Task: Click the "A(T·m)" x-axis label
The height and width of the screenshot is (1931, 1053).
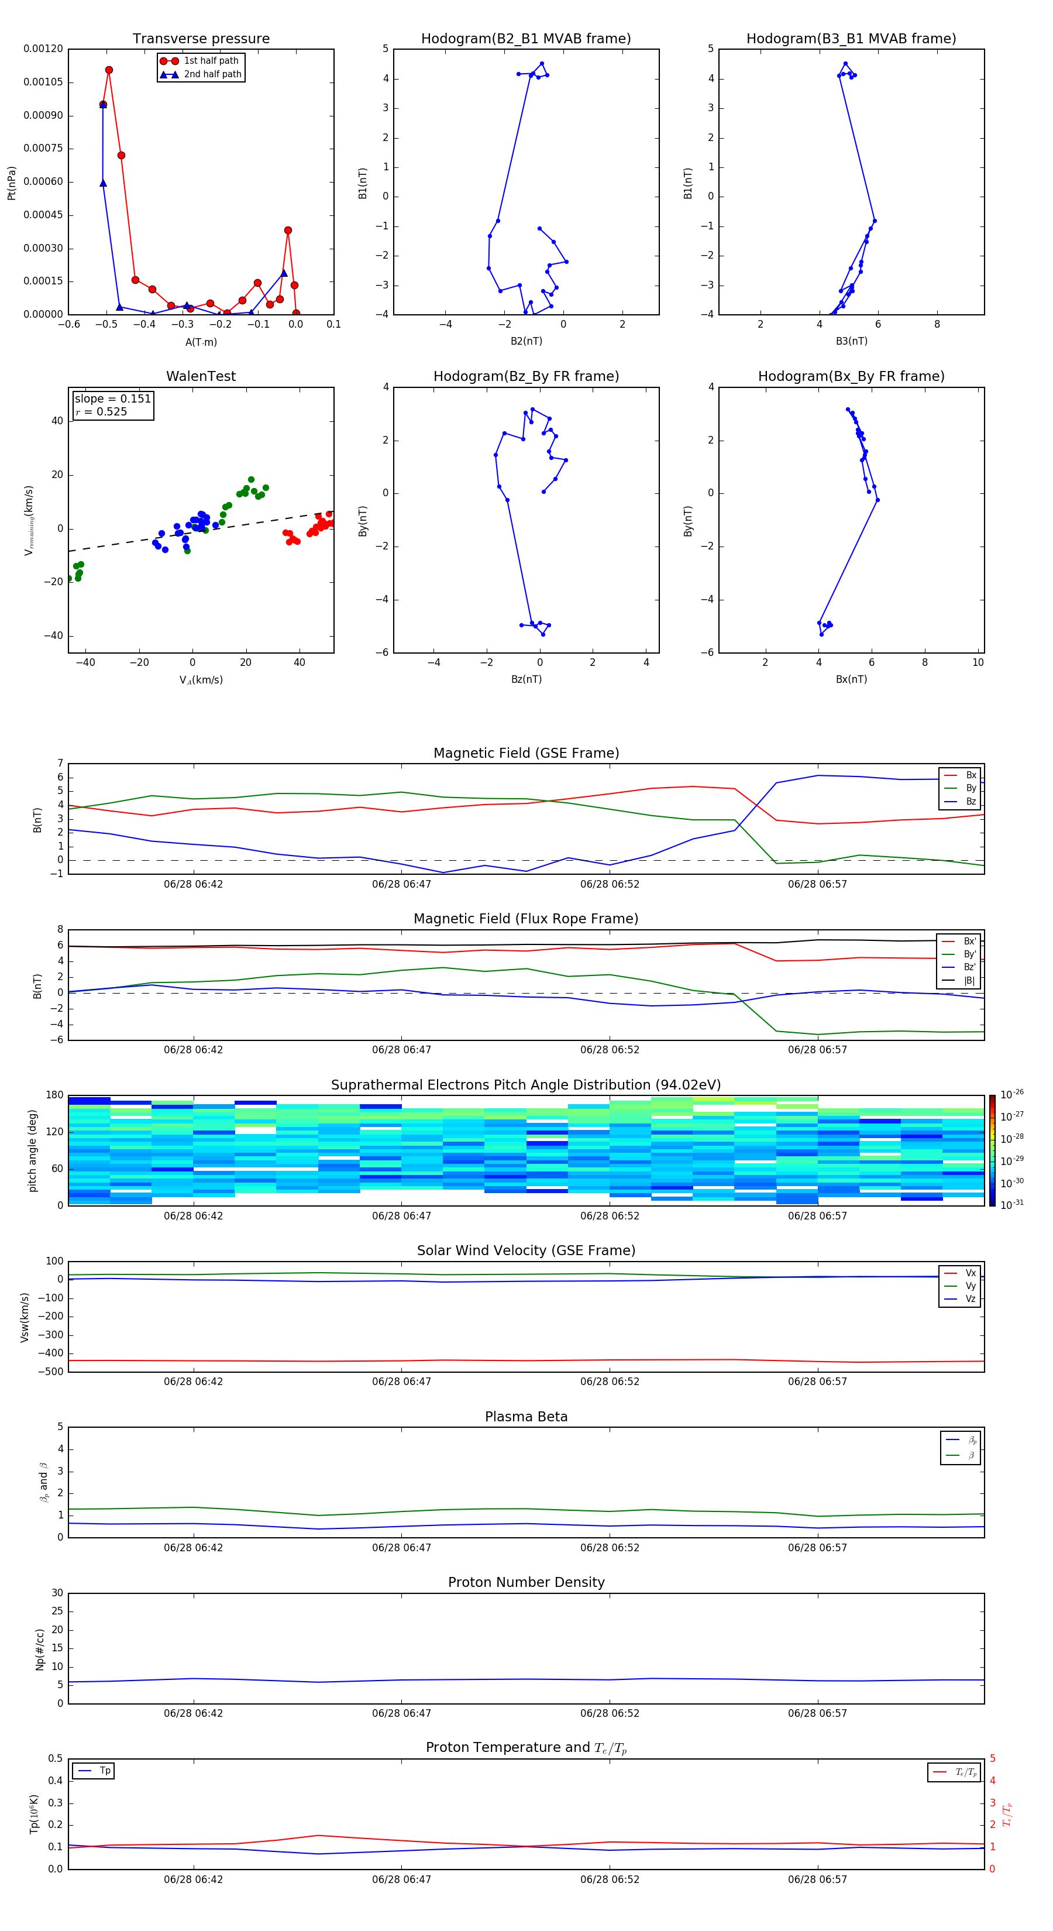Action: 201,342
